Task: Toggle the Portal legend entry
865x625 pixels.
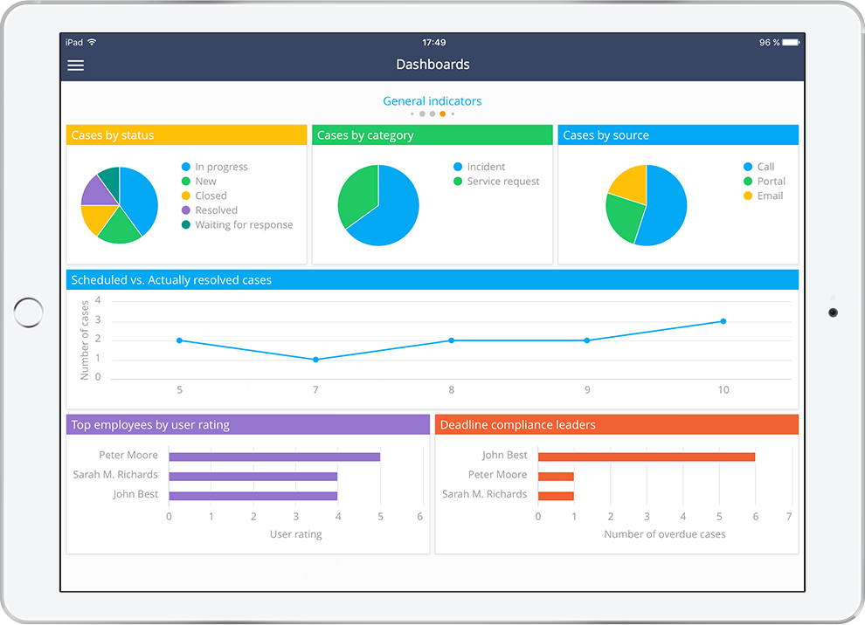Action: pyautogui.click(x=771, y=182)
